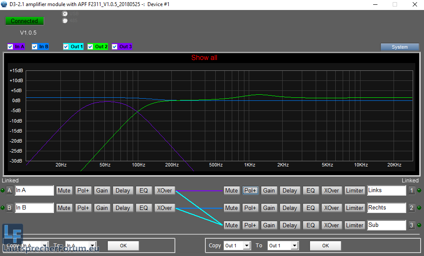This screenshot has height=256, width=424.
Task: Select output channel 1 number button
Action: 411,190
